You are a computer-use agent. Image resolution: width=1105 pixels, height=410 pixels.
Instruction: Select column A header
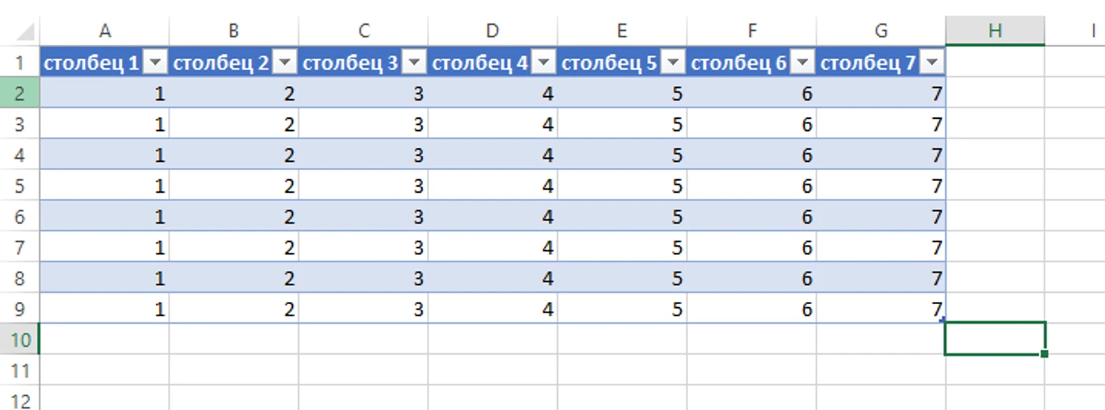coord(105,31)
